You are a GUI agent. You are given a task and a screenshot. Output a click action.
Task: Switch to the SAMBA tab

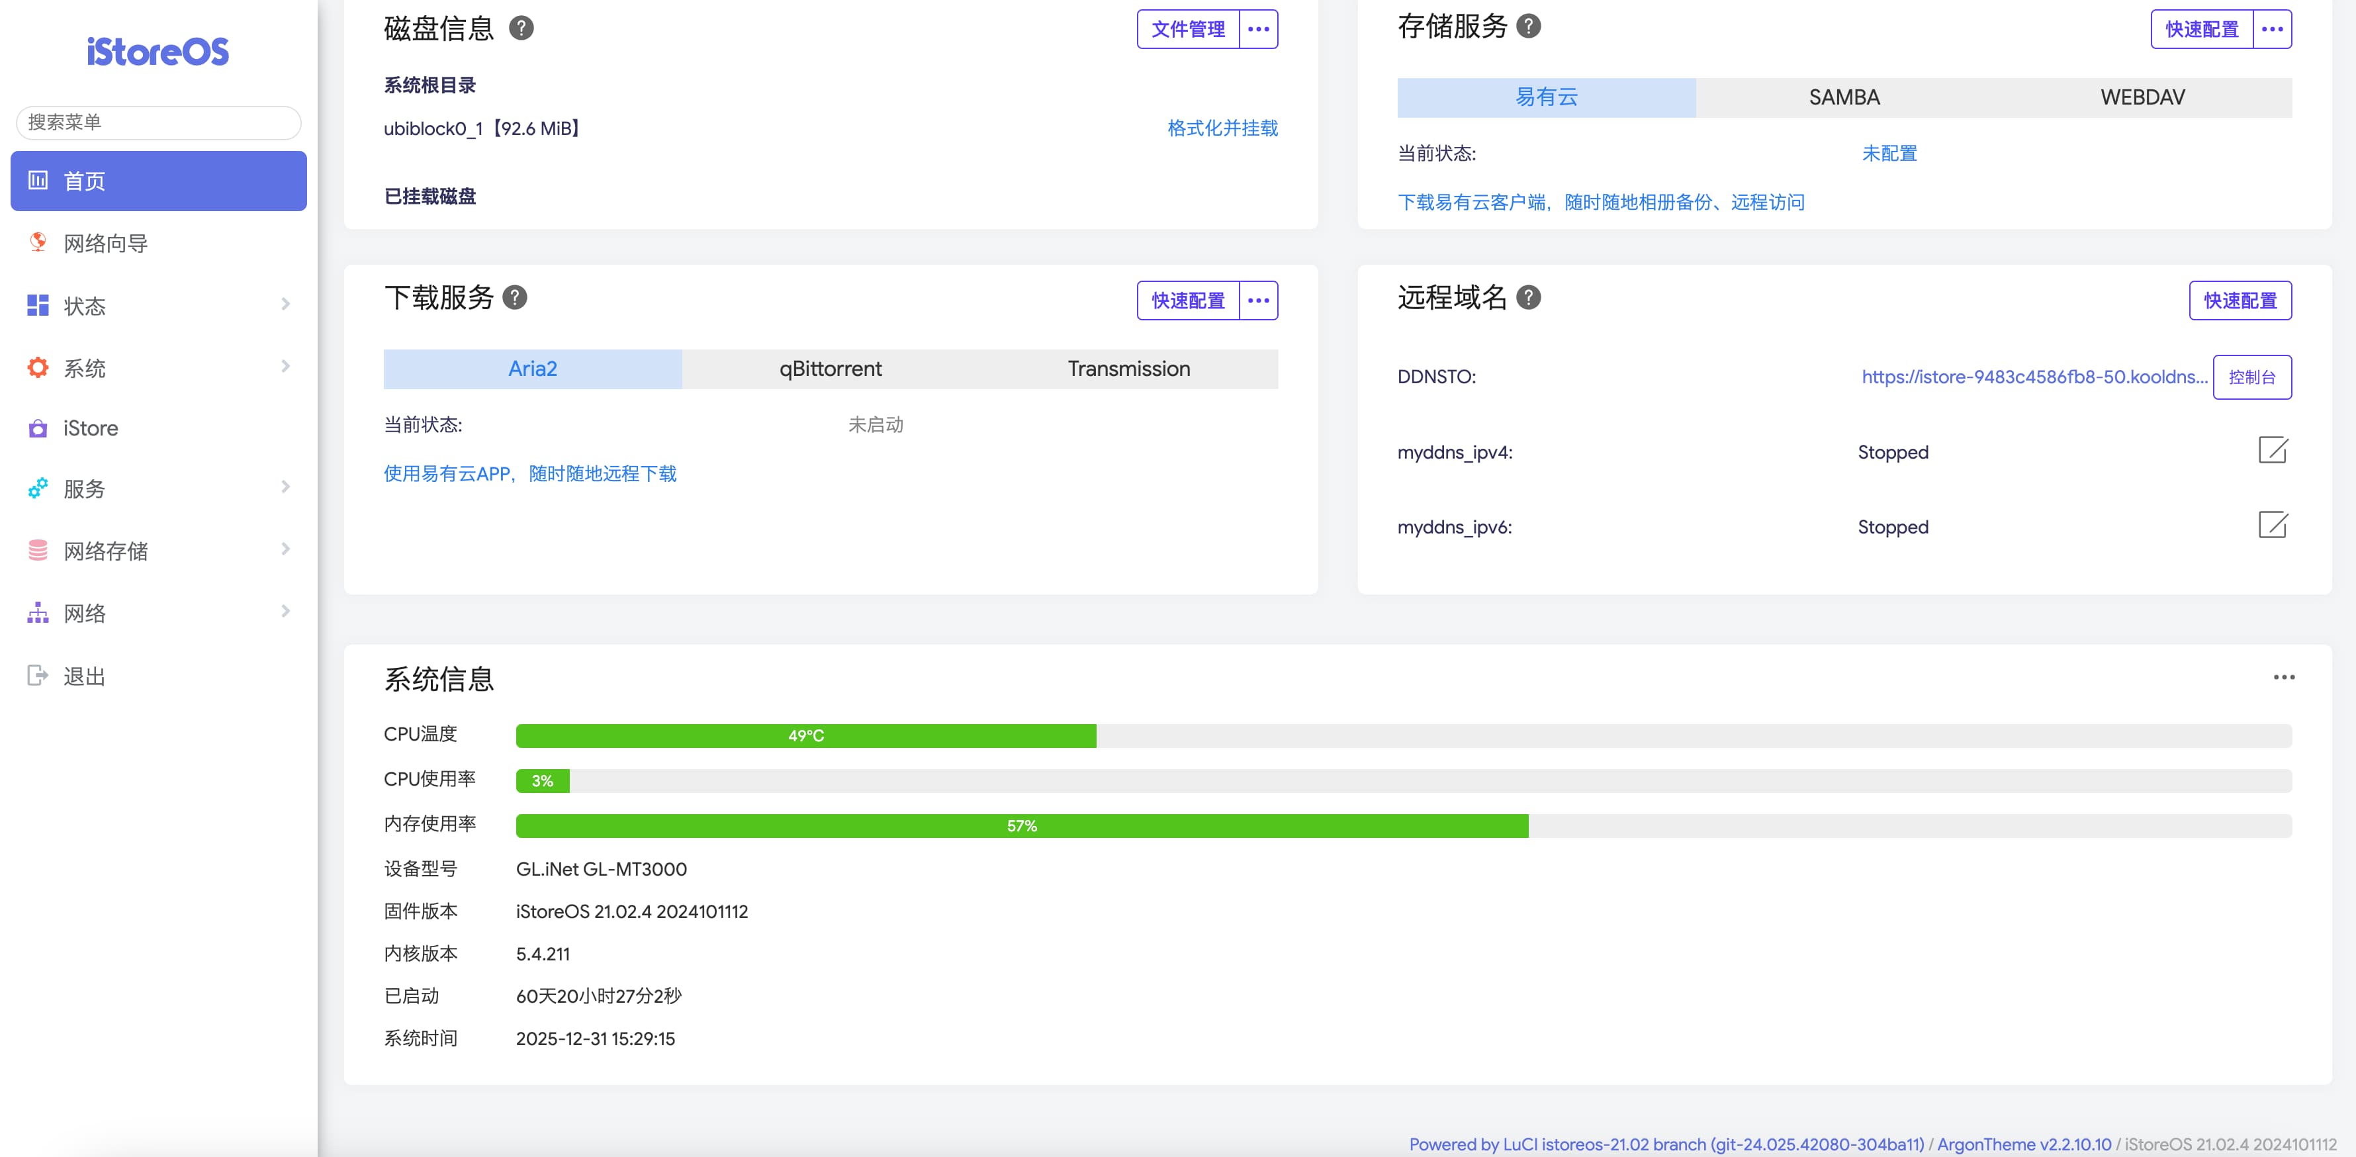[x=1844, y=97]
